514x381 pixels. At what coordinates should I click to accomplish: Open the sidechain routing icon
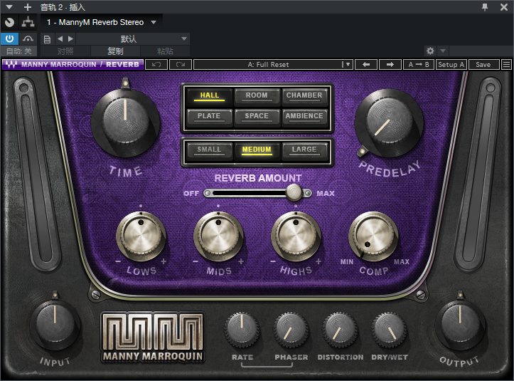28,22
